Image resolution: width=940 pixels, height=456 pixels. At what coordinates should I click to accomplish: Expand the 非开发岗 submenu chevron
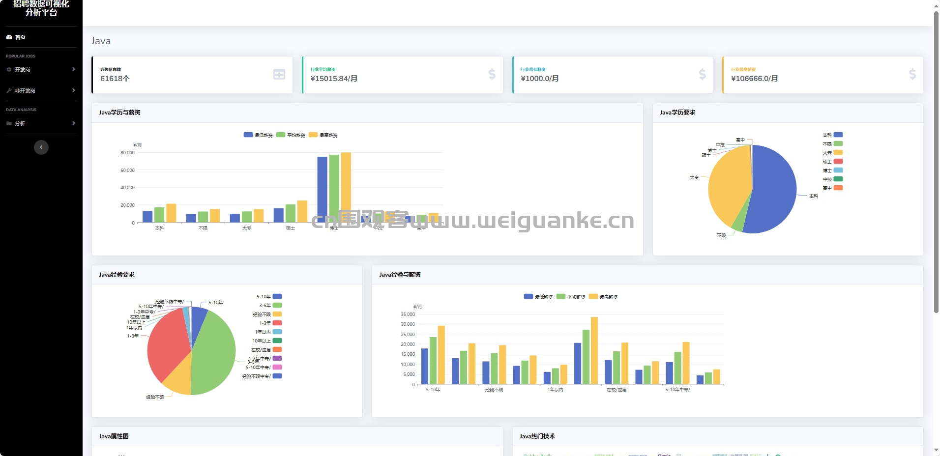(x=73, y=90)
